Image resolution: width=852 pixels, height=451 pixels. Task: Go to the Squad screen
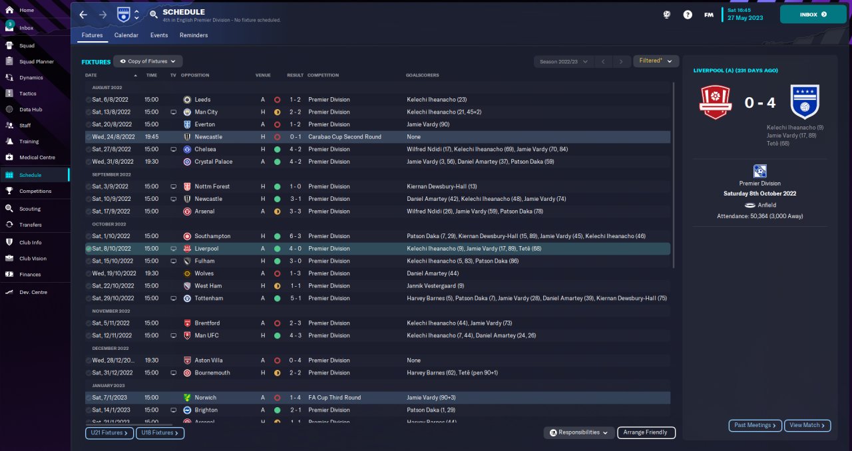(x=27, y=46)
